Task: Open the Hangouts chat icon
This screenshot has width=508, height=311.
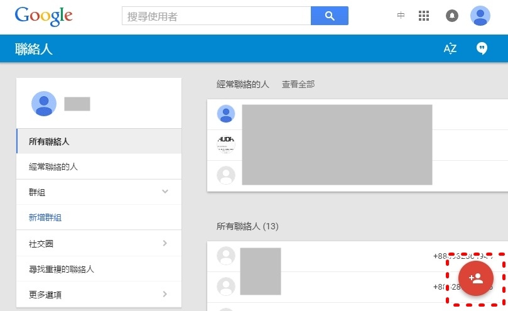Action: point(482,48)
